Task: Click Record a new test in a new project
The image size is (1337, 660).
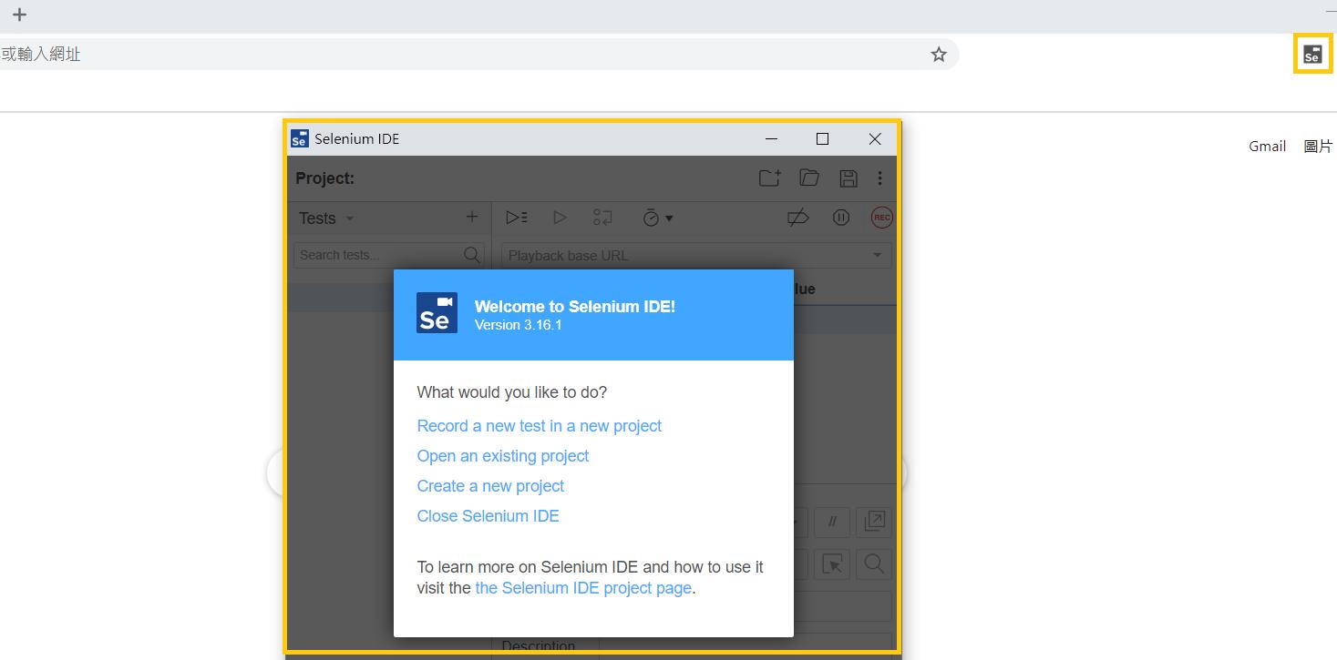Action: click(539, 426)
